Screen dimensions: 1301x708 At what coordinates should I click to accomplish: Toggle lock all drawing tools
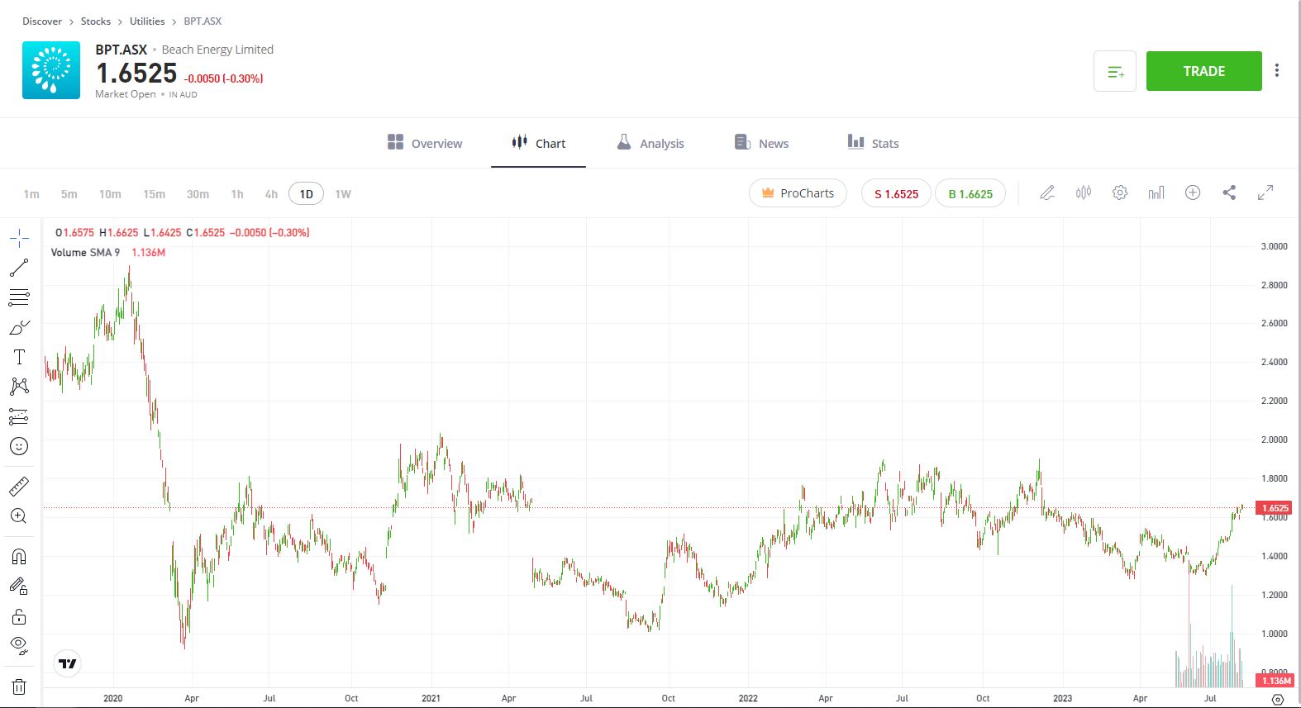point(19,617)
